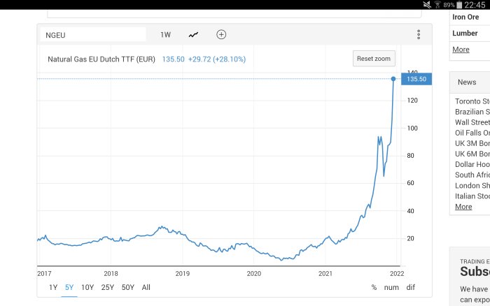Switch chart to percent mode
This screenshot has width=490, height=306.
[374, 287]
